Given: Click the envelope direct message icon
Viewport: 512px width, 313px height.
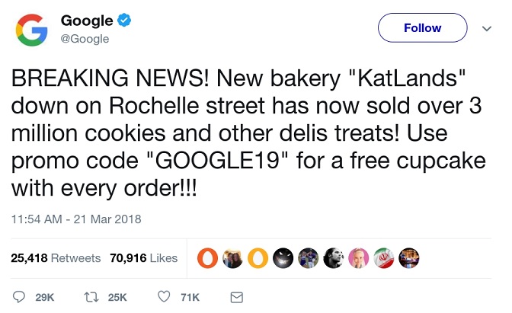Looking at the screenshot, I should pos(236,297).
